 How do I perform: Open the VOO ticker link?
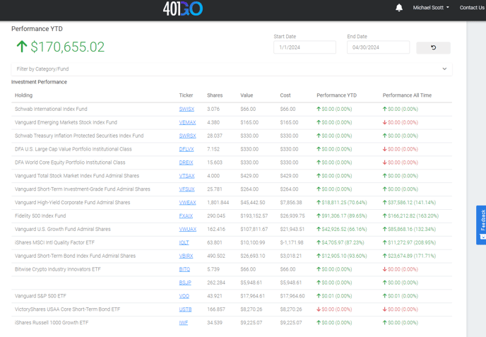pos(184,296)
